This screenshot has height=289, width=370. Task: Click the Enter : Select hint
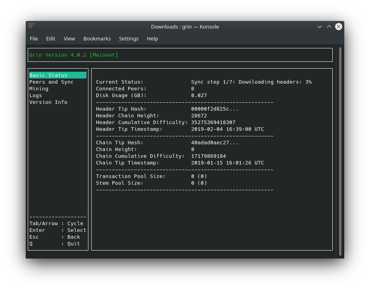[58, 230]
